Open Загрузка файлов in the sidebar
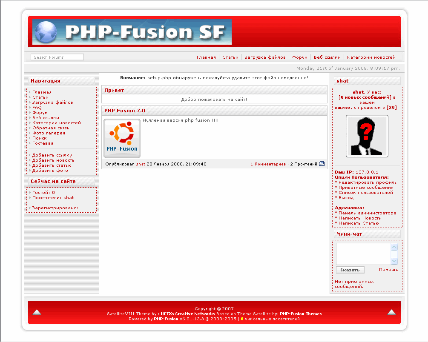Viewport: 428px width, 342px height. 53,103
